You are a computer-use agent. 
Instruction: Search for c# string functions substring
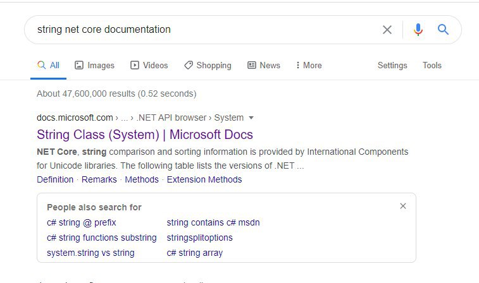(x=101, y=238)
